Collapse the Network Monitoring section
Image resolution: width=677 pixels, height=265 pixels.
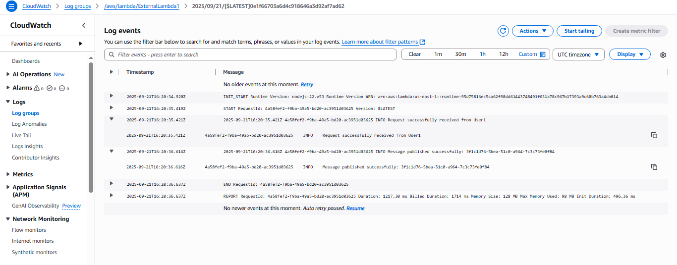[8, 219]
